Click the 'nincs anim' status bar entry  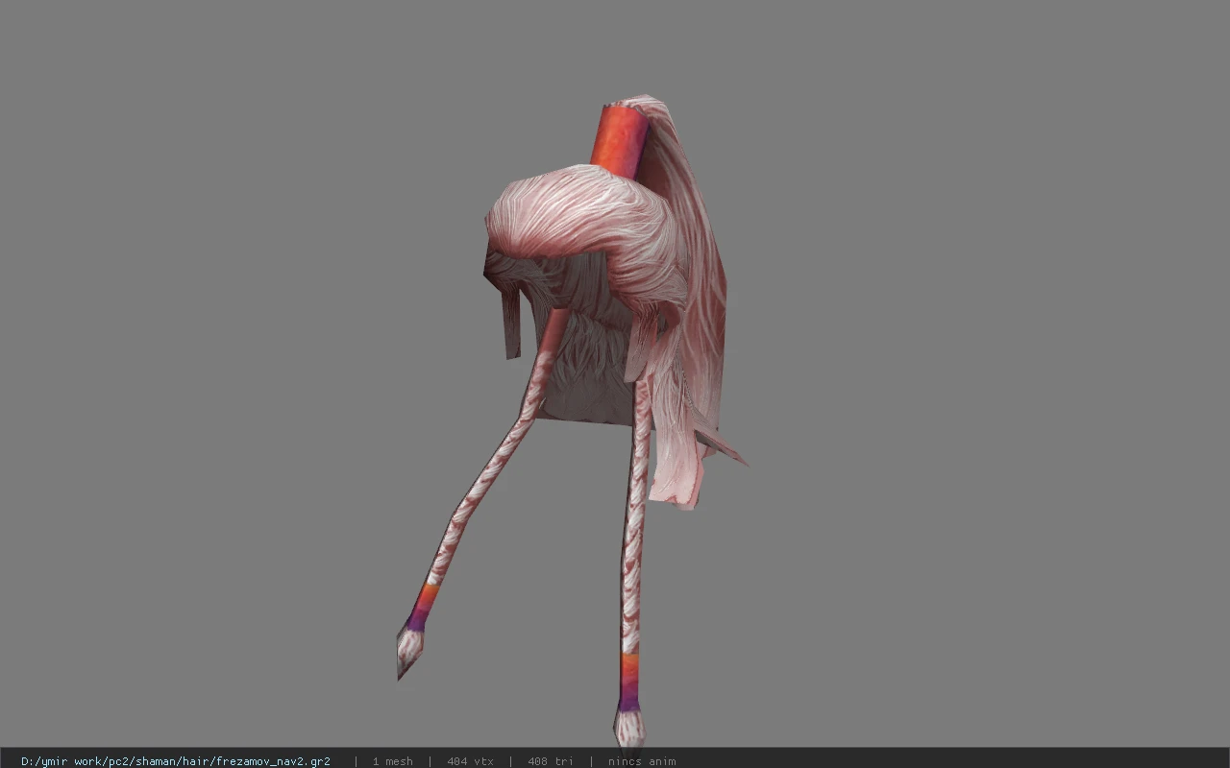coord(642,761)
